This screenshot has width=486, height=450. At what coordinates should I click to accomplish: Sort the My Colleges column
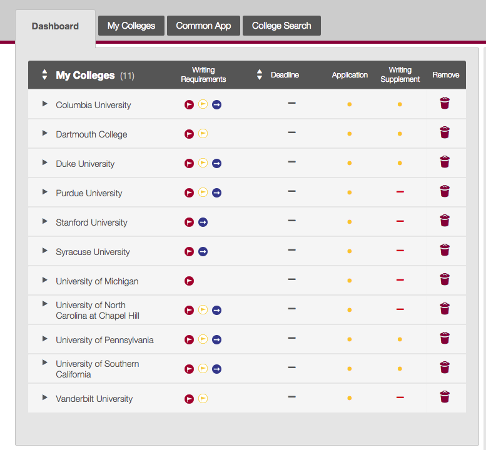[44, 74]
